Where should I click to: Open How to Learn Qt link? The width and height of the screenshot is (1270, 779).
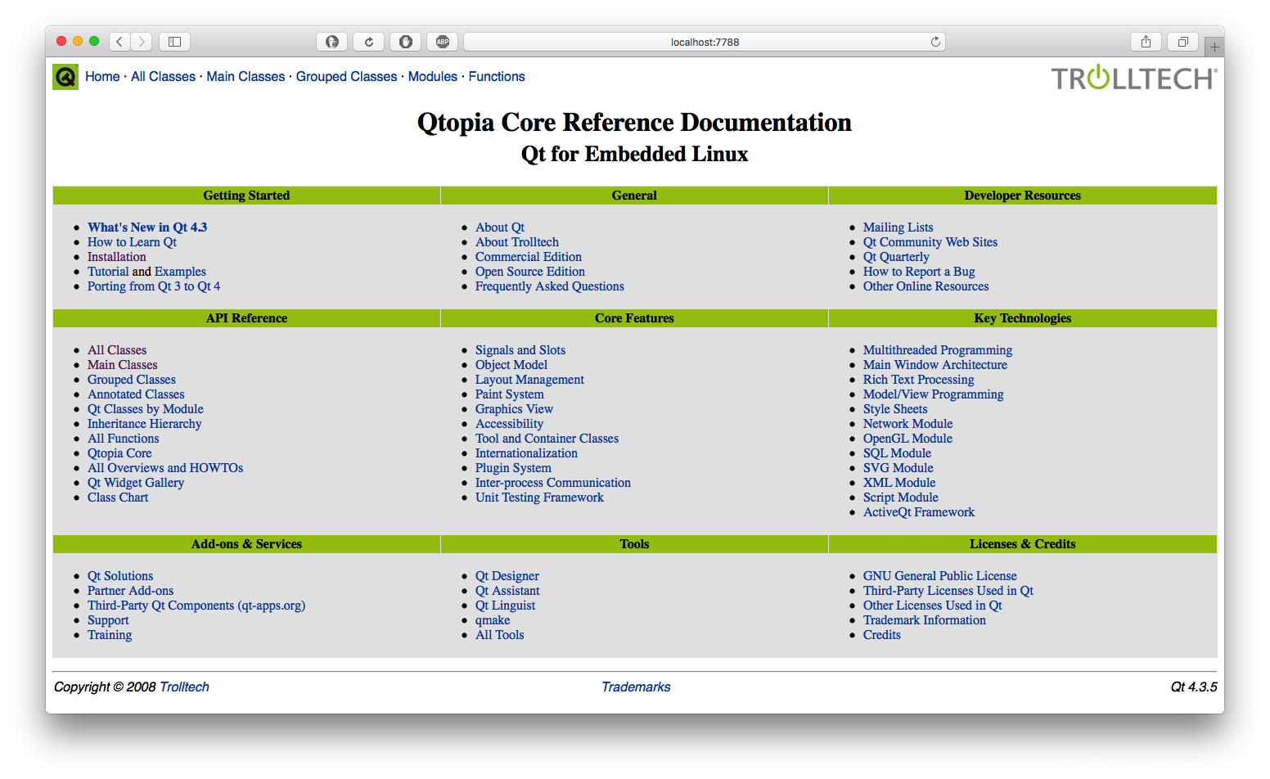[x=132, y=242]
